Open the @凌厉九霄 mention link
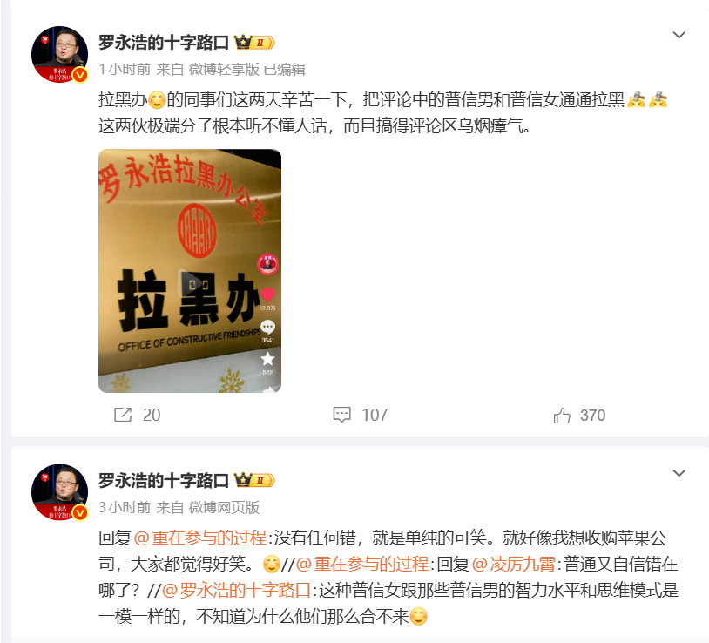The image size is (709, 643). pos(513,564)
